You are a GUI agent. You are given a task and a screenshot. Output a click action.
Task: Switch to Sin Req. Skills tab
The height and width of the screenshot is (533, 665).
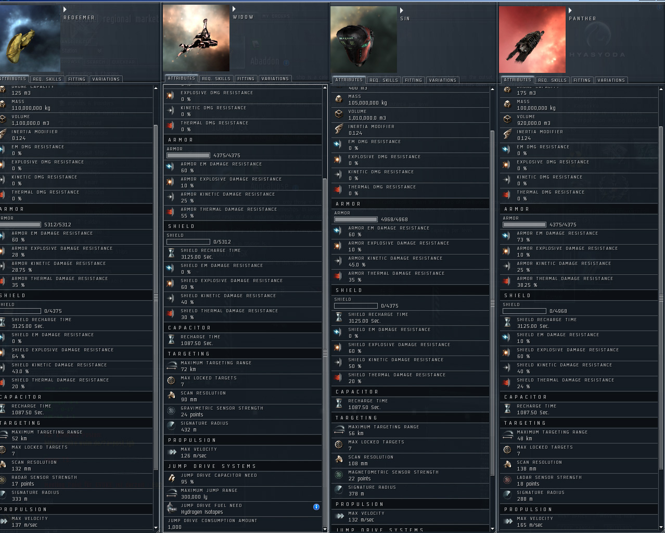tap(383, 80)
